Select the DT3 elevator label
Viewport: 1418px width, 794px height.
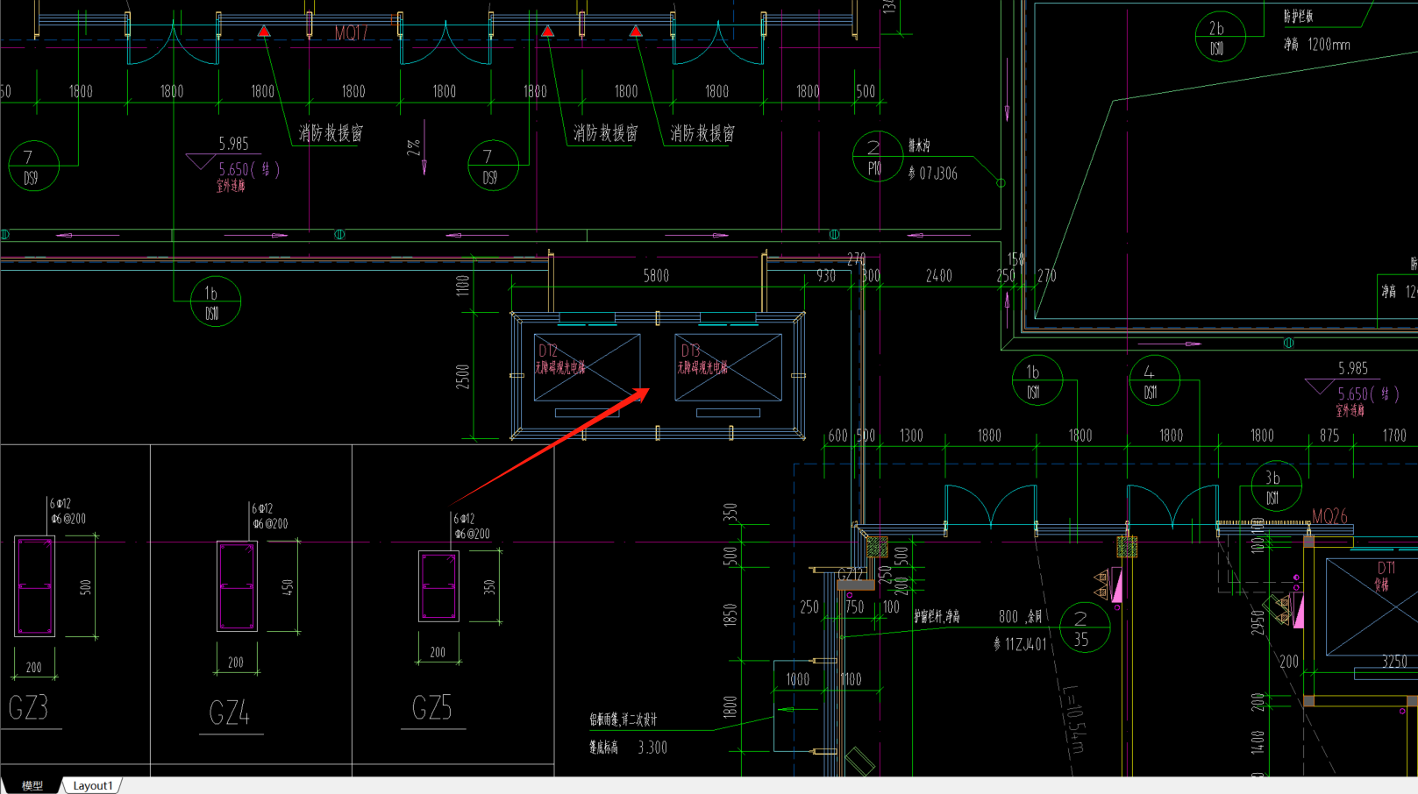click(690, 351)
